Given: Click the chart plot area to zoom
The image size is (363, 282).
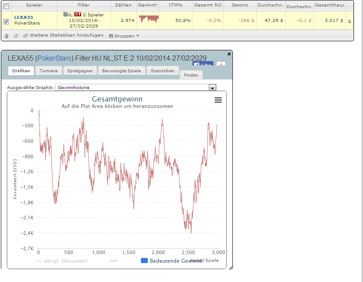Looking at the screenshot, I should pos(128,178).
